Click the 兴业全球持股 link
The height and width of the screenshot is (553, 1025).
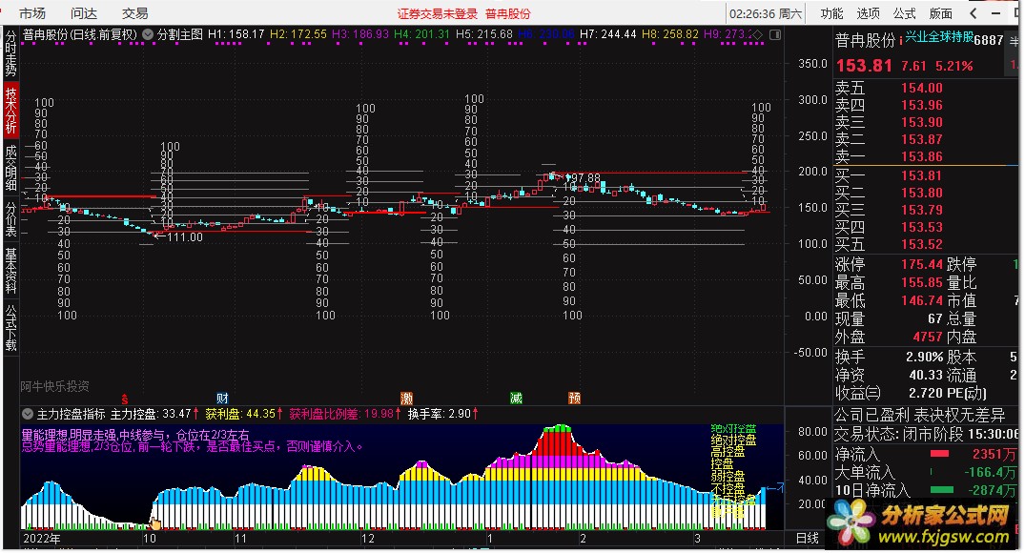939,36
